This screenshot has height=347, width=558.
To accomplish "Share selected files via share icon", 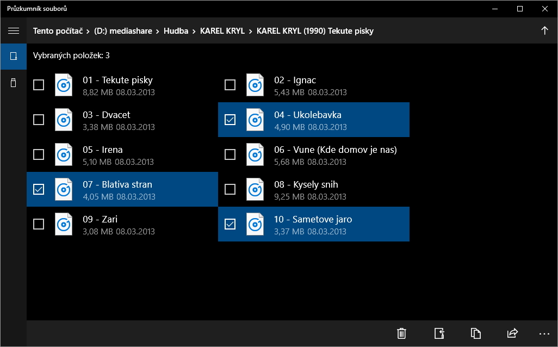I will tap(512, 333).
